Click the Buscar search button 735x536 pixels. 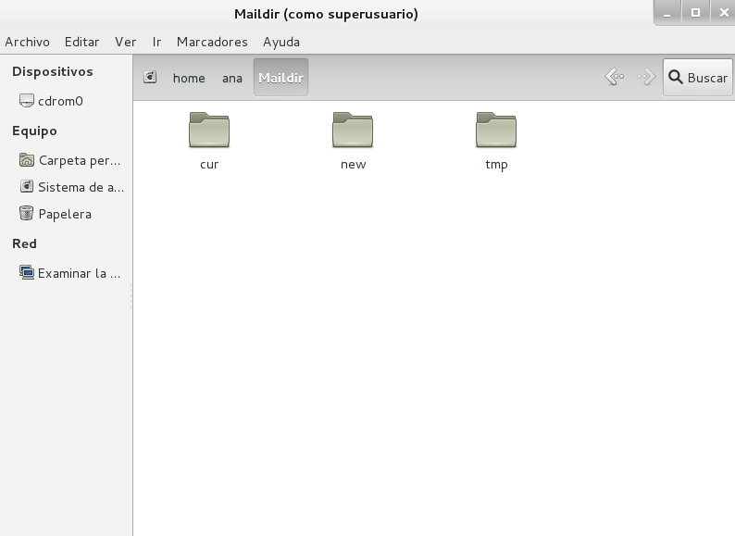(x=697, y=78)
